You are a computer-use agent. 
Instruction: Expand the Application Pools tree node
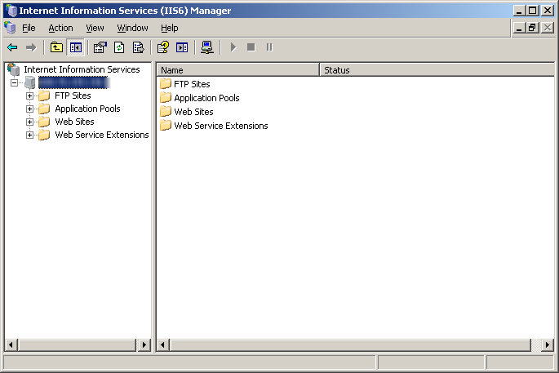29,109
